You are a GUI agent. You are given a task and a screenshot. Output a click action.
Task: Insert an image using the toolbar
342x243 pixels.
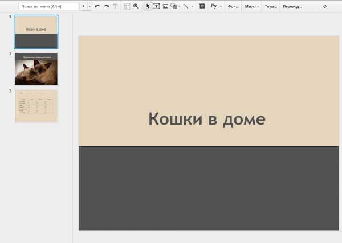click(x=165, y=6)
